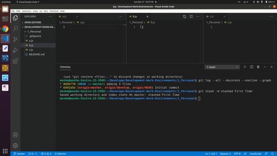277x156 pixels.
Task: Select language mode JavaScript
Action: (255, 154)
